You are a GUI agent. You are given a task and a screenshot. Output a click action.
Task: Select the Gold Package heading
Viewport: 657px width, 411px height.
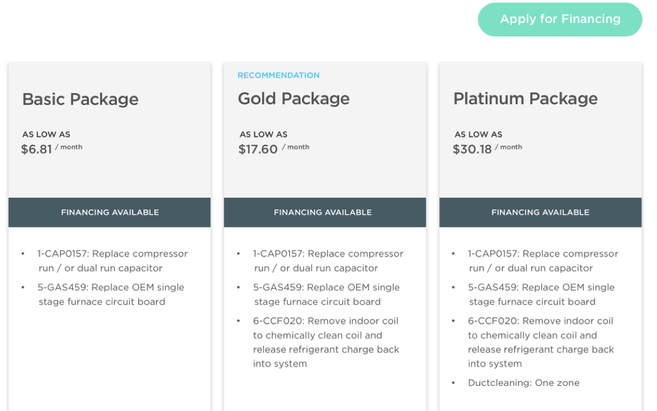pos(293,99)
